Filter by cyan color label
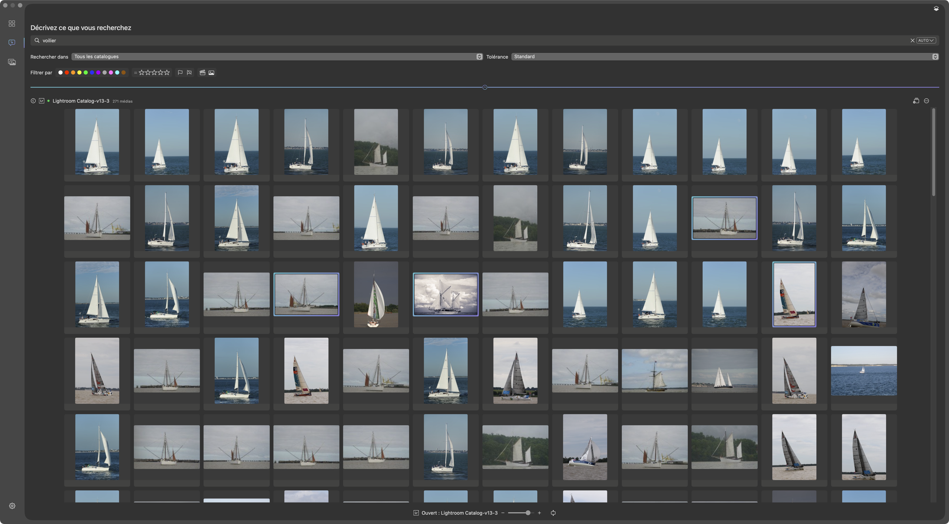 pos(117,73)
